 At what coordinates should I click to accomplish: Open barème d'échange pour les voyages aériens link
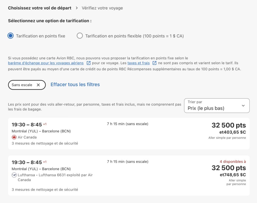coord(46,63)
